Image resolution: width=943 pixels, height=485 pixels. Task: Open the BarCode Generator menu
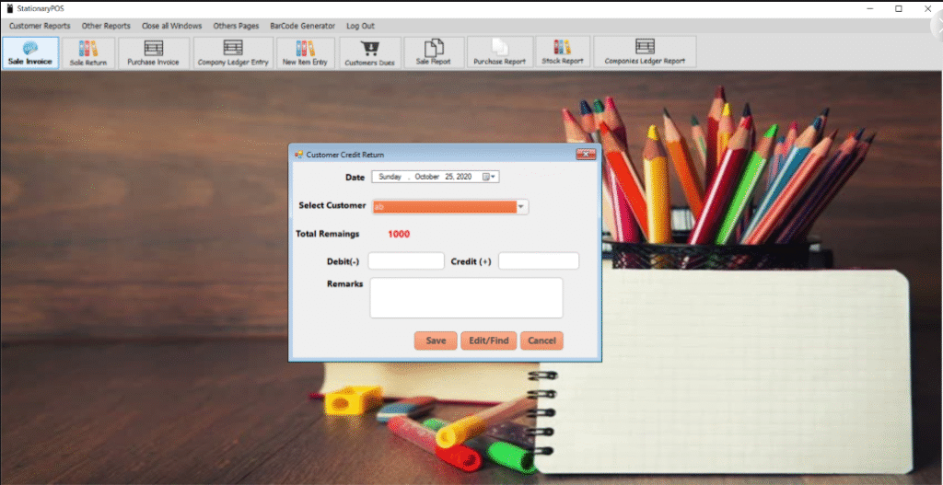click(x=302, y=26)
